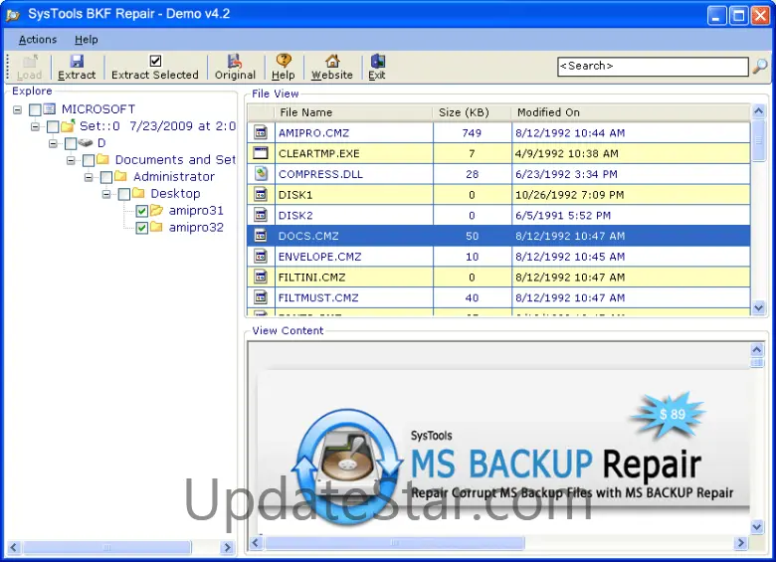Screen dimensions: 776x562
Task: Click the CLEARTMP.EXE file icon
Action: click(261, 153)
